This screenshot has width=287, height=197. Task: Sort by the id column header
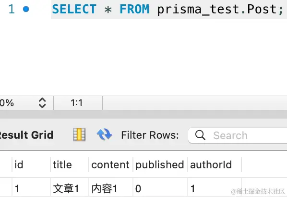coord(31,164)
